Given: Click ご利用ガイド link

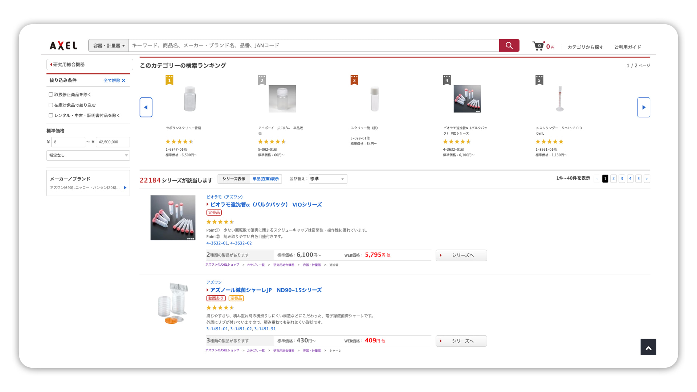Looking at the screenshot, I should 628,47.
